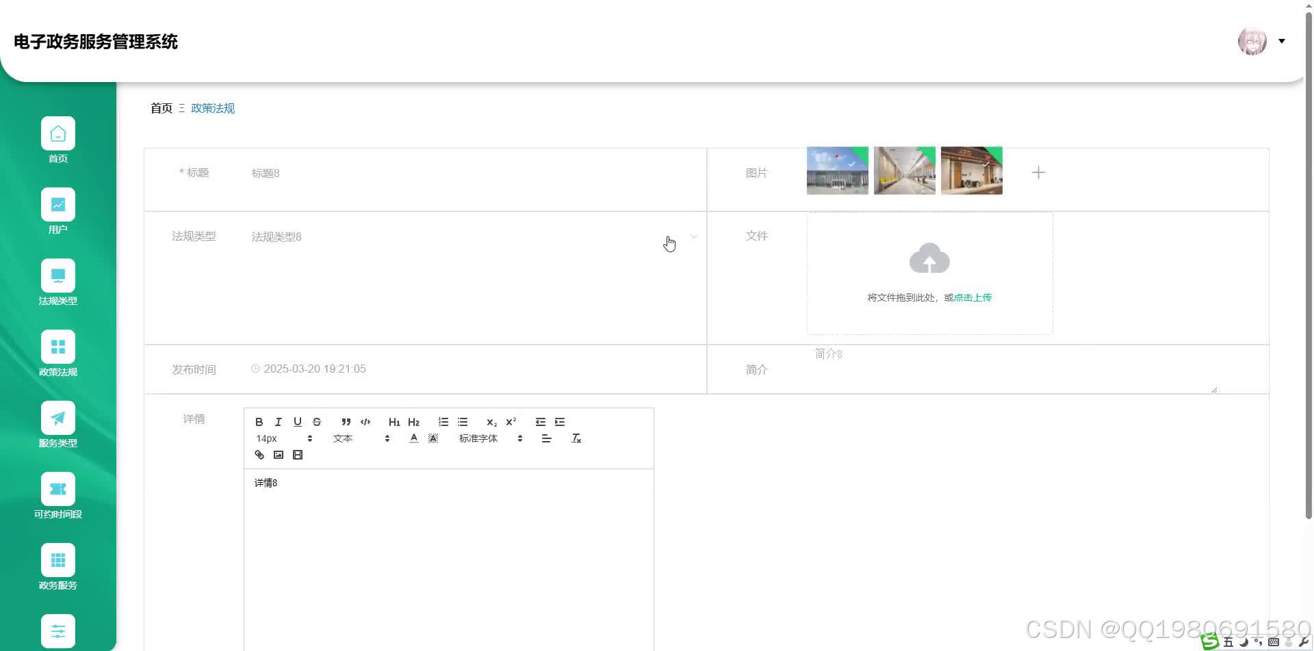Open 服务类型 in the sidebar

[x=58, y=425]
